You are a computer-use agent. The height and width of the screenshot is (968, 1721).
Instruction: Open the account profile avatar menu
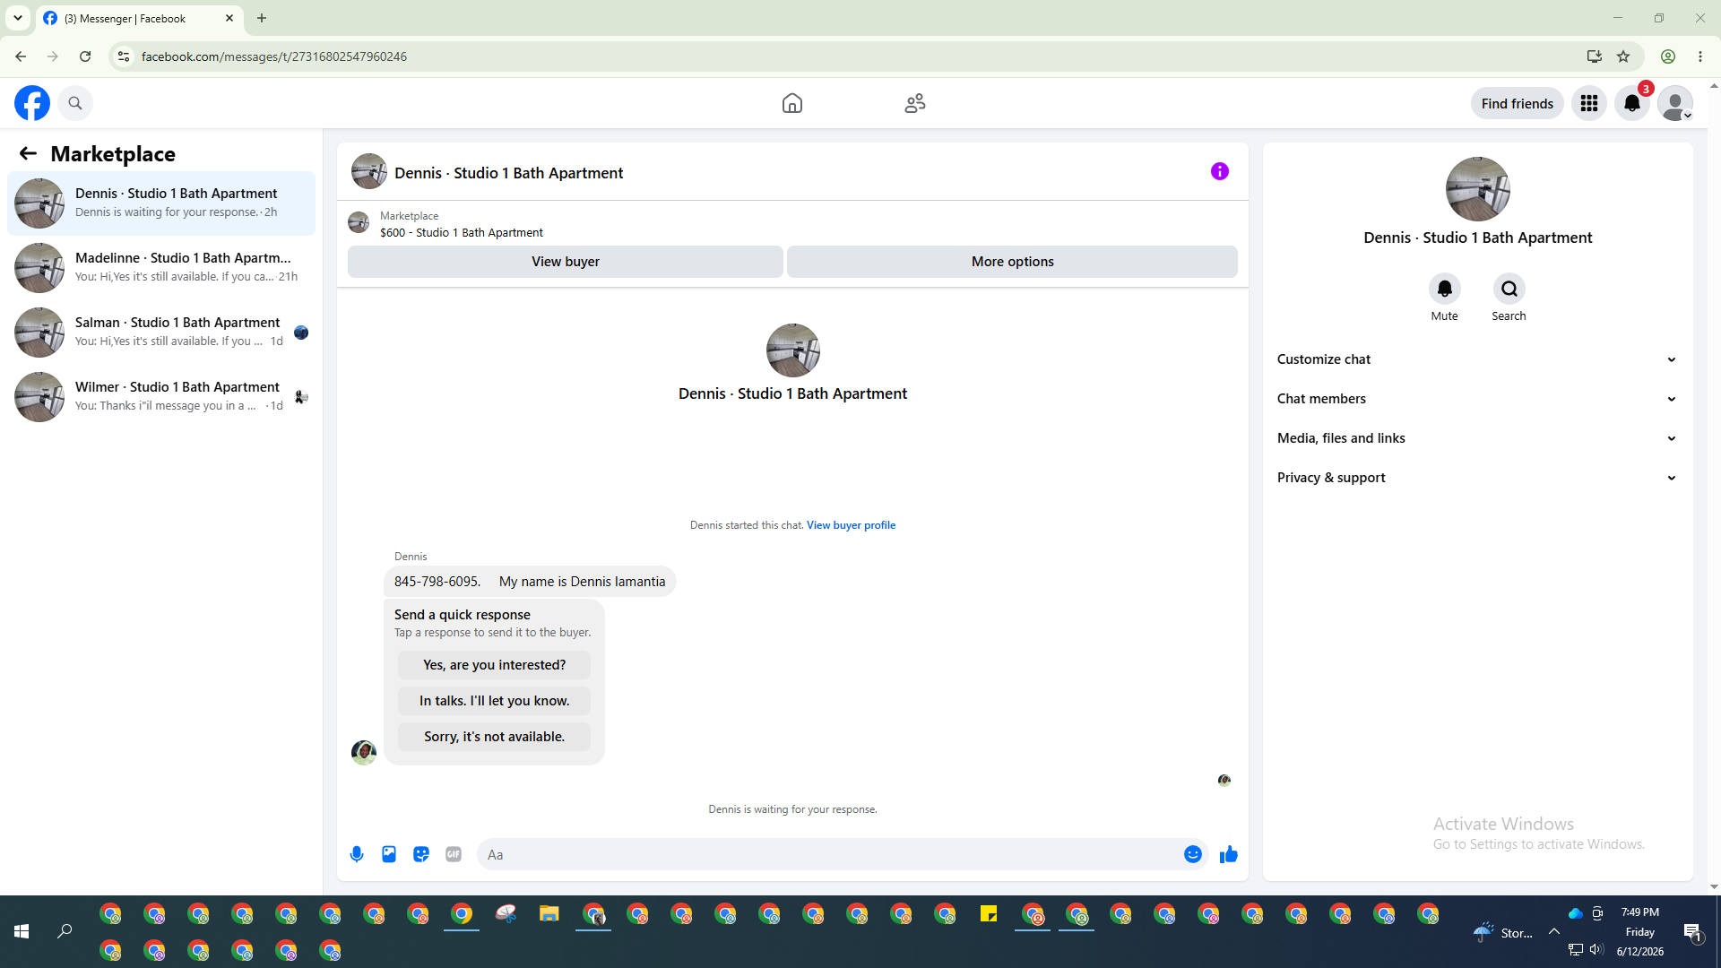point(1675,103)
